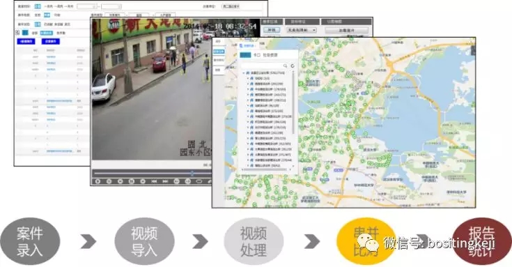
Task: Select the 社会资源 tab in map panel
Action: [270, 55]
